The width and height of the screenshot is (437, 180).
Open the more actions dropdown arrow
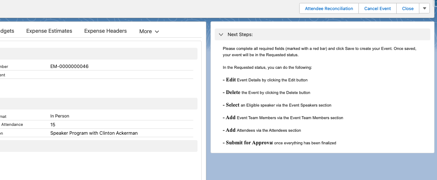point(424,8)
